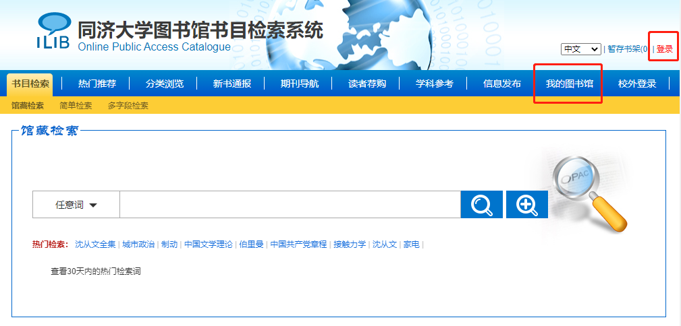Go to 我的图书馆
This screenshot has height=326, width=681.
tap(570, 84)
